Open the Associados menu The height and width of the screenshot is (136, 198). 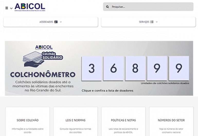click(46, 22)
